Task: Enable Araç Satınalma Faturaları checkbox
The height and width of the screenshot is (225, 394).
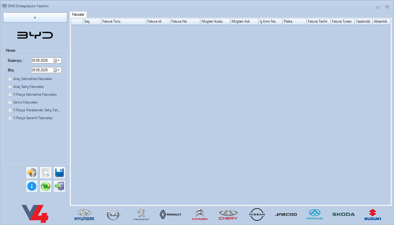Action: tap(10, 79)
